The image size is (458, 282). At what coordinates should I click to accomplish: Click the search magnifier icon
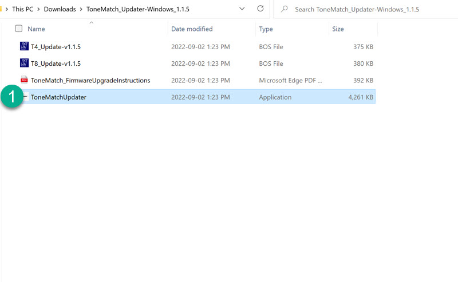285,10
